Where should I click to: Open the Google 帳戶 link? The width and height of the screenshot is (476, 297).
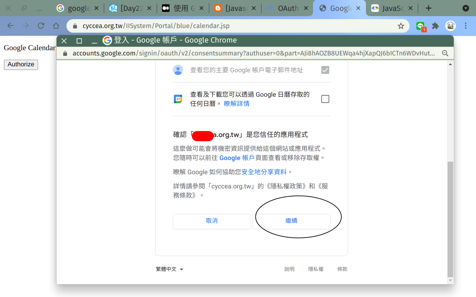pos(237,158)
